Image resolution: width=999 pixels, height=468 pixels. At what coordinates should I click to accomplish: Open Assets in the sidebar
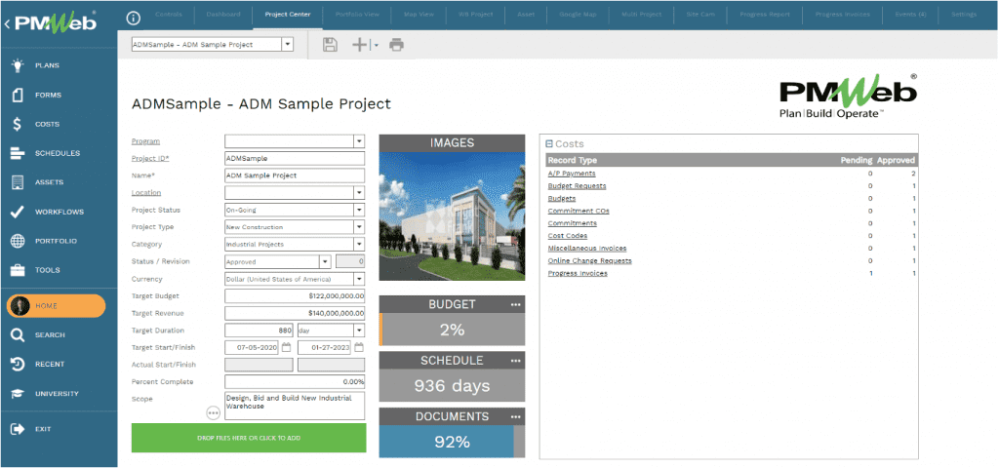pos(49,182)
